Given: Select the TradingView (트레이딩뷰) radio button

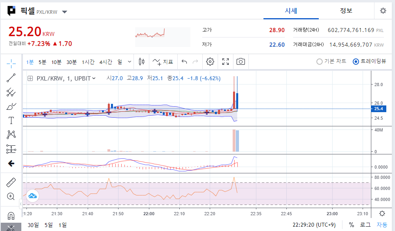Looking at the screenshot, I should [356, 62].
